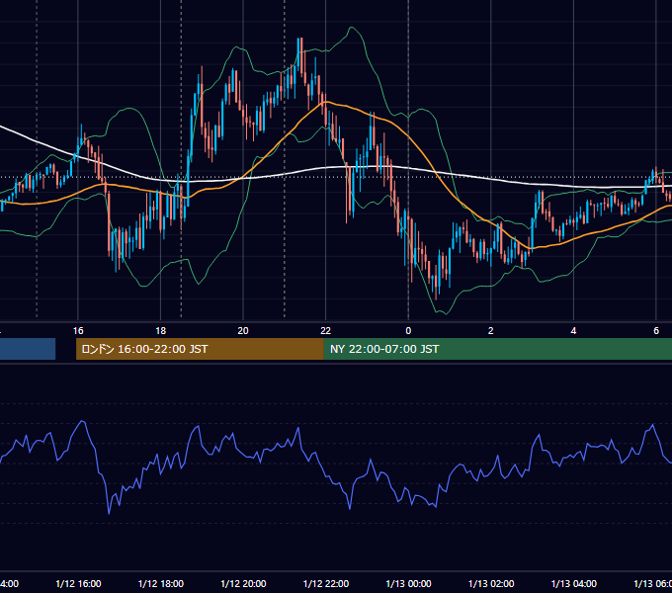Click the '16' hour label on upper axis

(x=78, y=331)
